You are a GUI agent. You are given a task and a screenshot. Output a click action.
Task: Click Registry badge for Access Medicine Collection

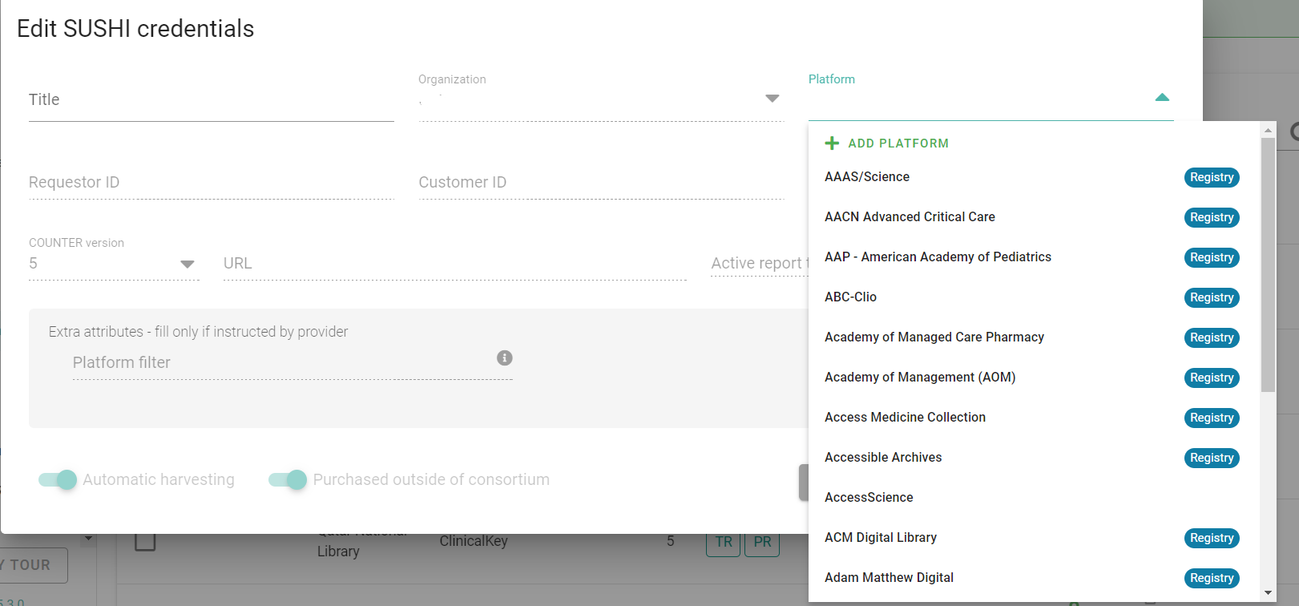tap(1212, 418)
